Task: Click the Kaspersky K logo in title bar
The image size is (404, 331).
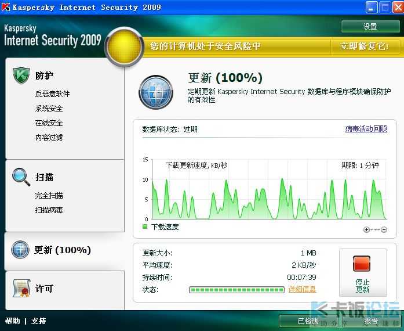Action: pyautogui.click(x=6, y=7)
